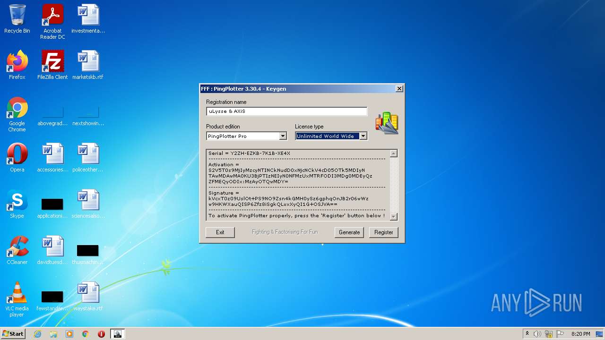605x340 pixels.
Task: Click the output box scroll-down arrow
Action: [x=394, y=216]
